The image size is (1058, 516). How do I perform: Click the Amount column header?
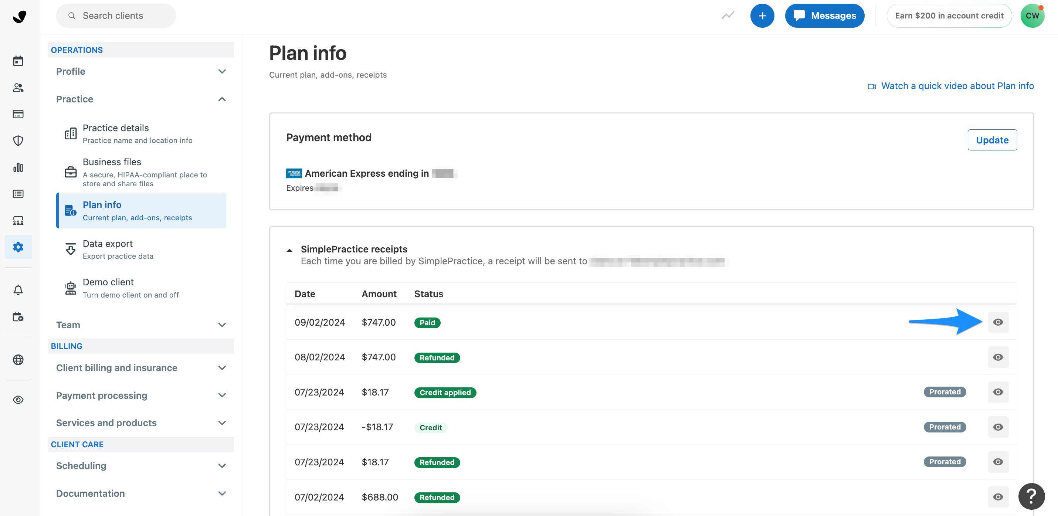click(x=379, y=294)
